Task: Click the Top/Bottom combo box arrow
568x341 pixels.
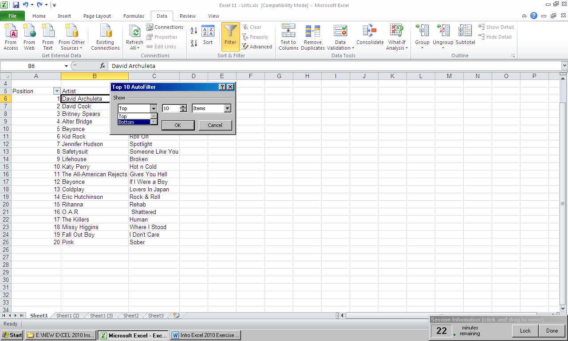Action: tap(154, 108)
